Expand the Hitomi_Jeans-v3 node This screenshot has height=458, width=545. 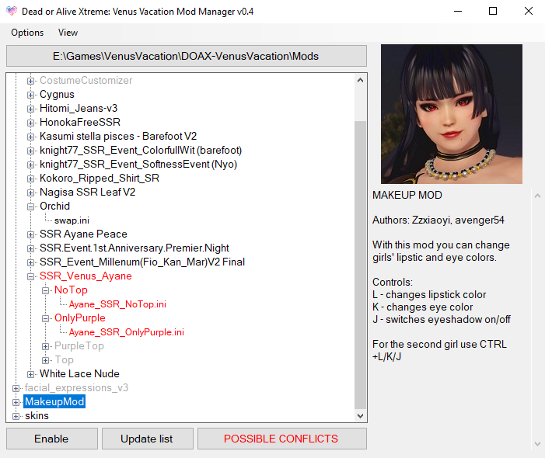30,109
